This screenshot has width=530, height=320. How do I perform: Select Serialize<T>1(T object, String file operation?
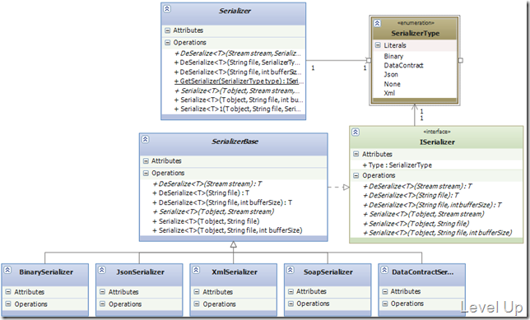[237, 109]
